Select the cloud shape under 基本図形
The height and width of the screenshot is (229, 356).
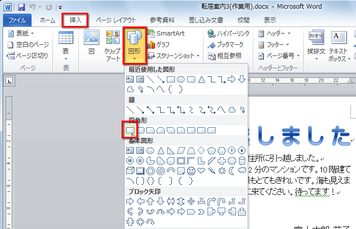pyautogui.click(x=242, y=170)
